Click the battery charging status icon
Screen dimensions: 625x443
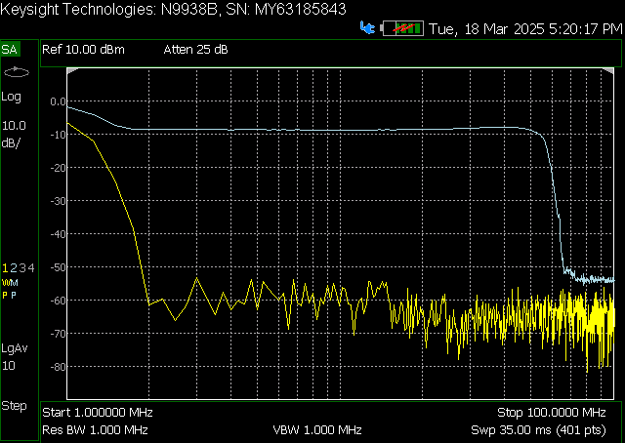pyautogui.click(x=402, y=28)
